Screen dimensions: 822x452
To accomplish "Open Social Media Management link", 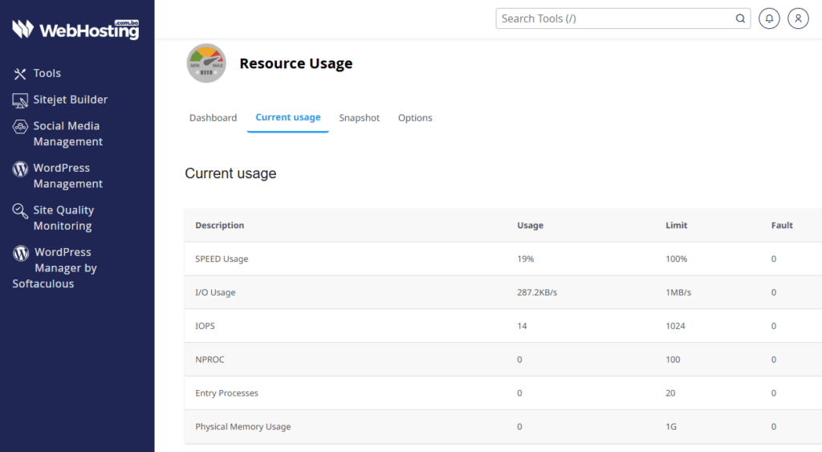I will tap(67, 134).
